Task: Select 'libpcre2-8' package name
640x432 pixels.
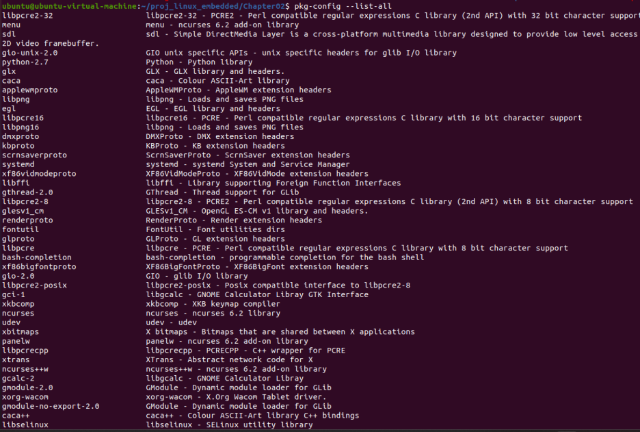Action: tap(25, 201)
